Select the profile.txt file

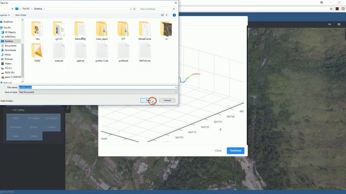pyautogui.click(x=123, y=52)
